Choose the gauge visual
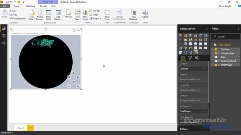 (191, 48)
